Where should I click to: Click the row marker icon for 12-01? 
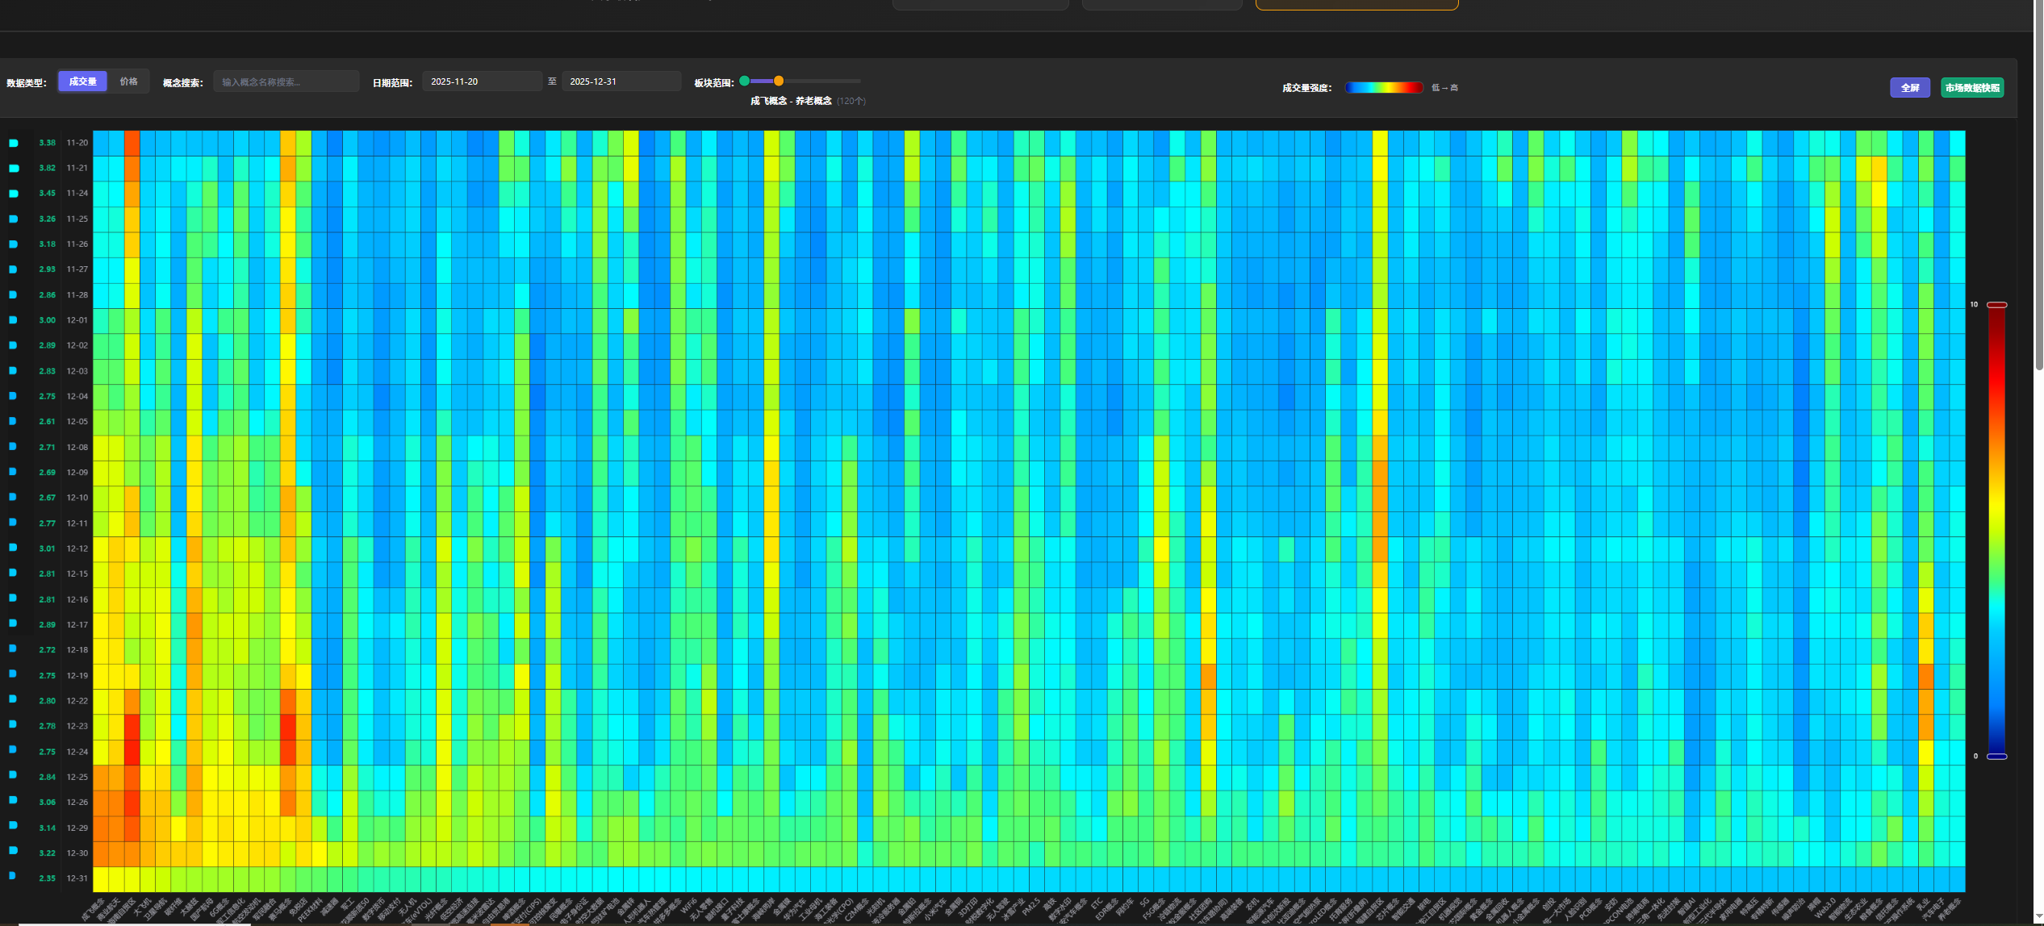13,320
